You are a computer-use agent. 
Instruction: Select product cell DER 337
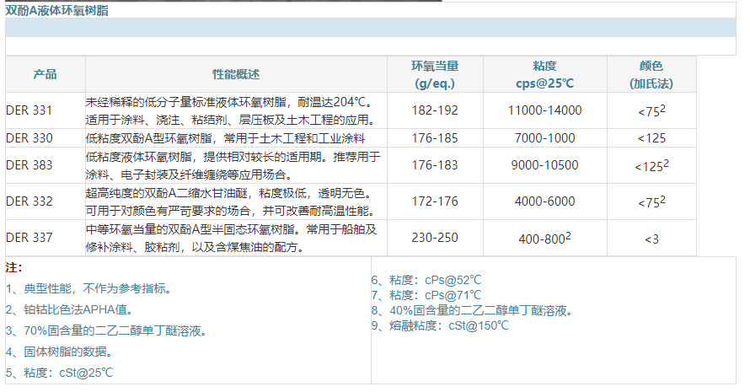click(x=29, y=238)
